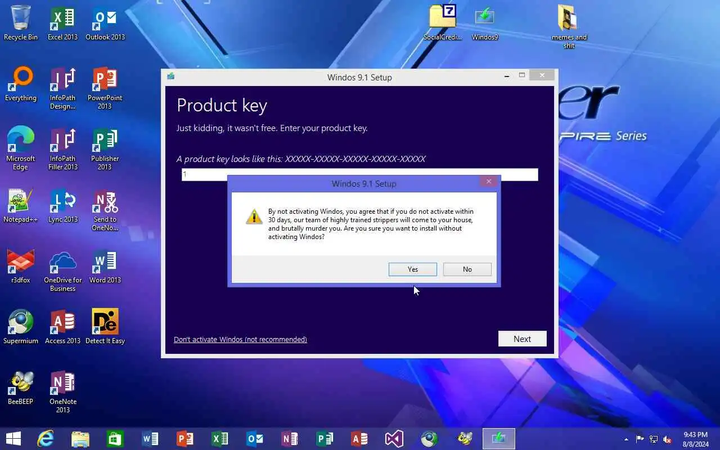
Task: Click the muted volume tray icon
Action: coord(667,439)
